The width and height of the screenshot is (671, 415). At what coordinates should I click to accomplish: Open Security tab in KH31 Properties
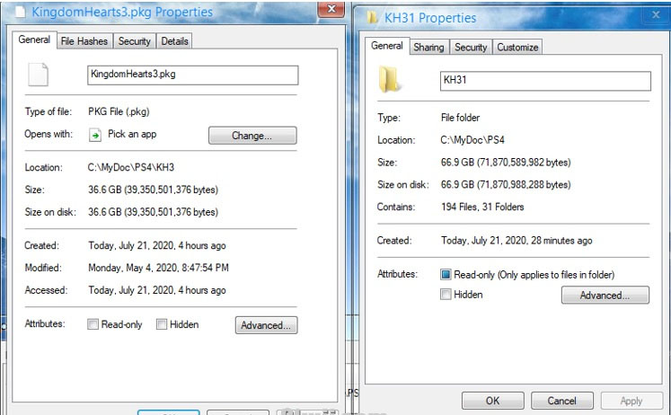point(471,47)
